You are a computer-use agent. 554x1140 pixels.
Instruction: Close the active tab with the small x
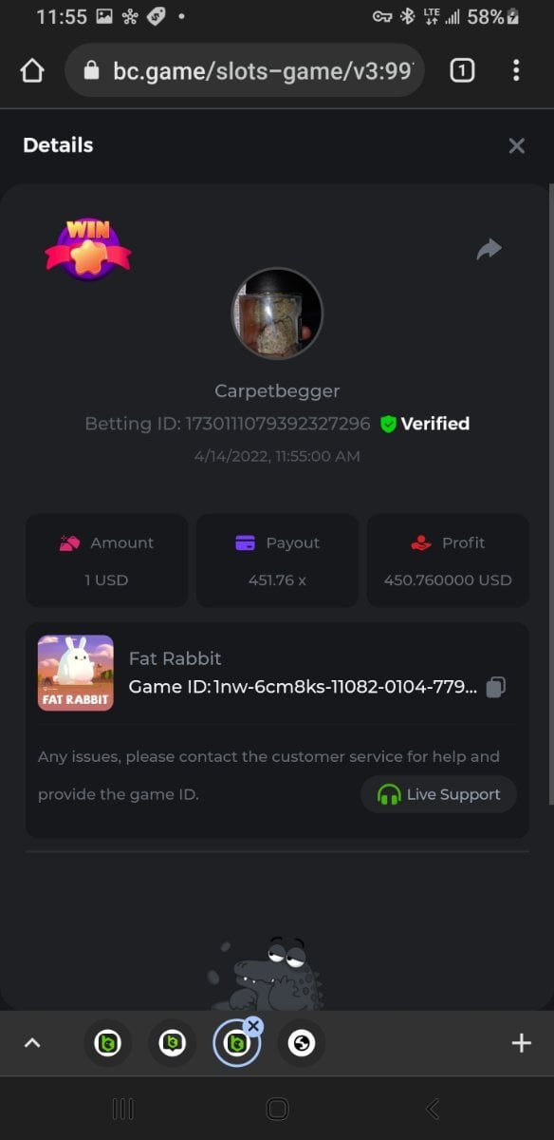coord(253,1026)
